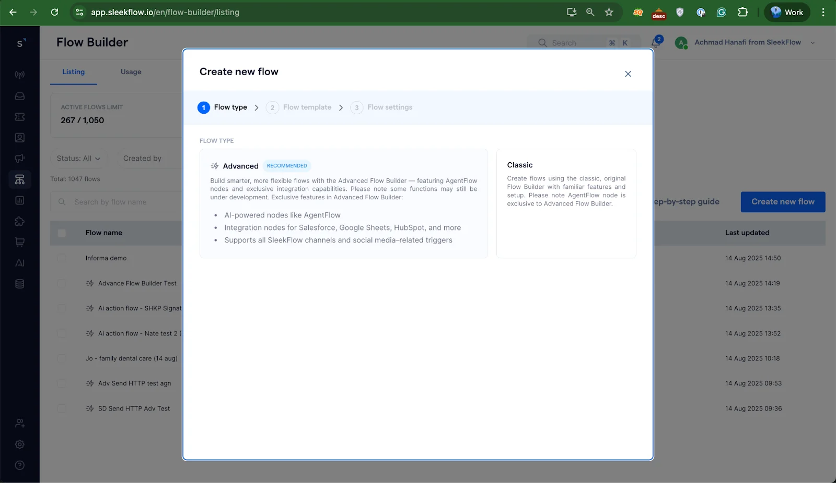Open the Invite users icon
Image resolution: width=836 pixels, height=483 pixels.
[x=20, y=424]
